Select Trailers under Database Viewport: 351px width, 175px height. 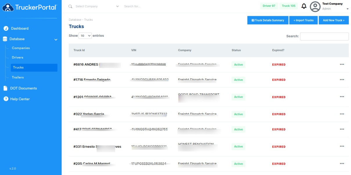18,78
